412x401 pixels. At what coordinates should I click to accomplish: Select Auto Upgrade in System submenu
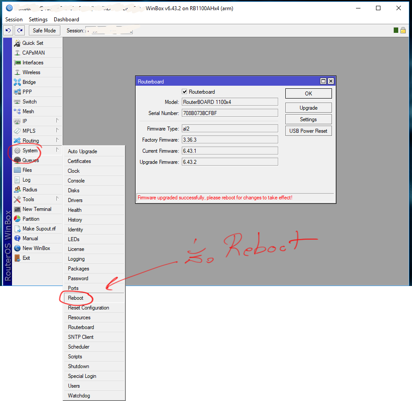[x=94, y=151]
